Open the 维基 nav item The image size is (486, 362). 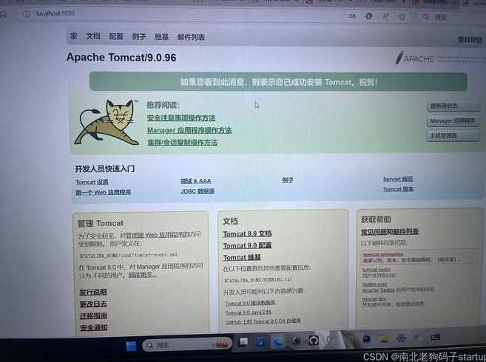pyautogui.click(x=161, y=37)
